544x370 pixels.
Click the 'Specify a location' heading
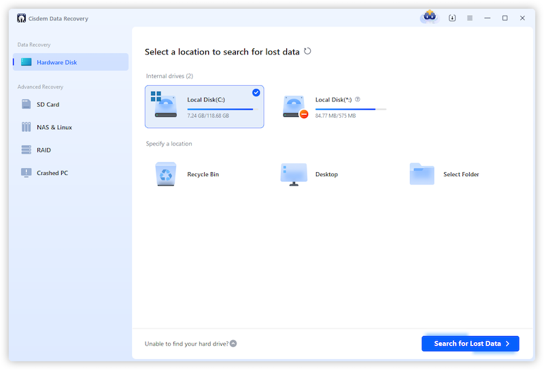point(169,144)
